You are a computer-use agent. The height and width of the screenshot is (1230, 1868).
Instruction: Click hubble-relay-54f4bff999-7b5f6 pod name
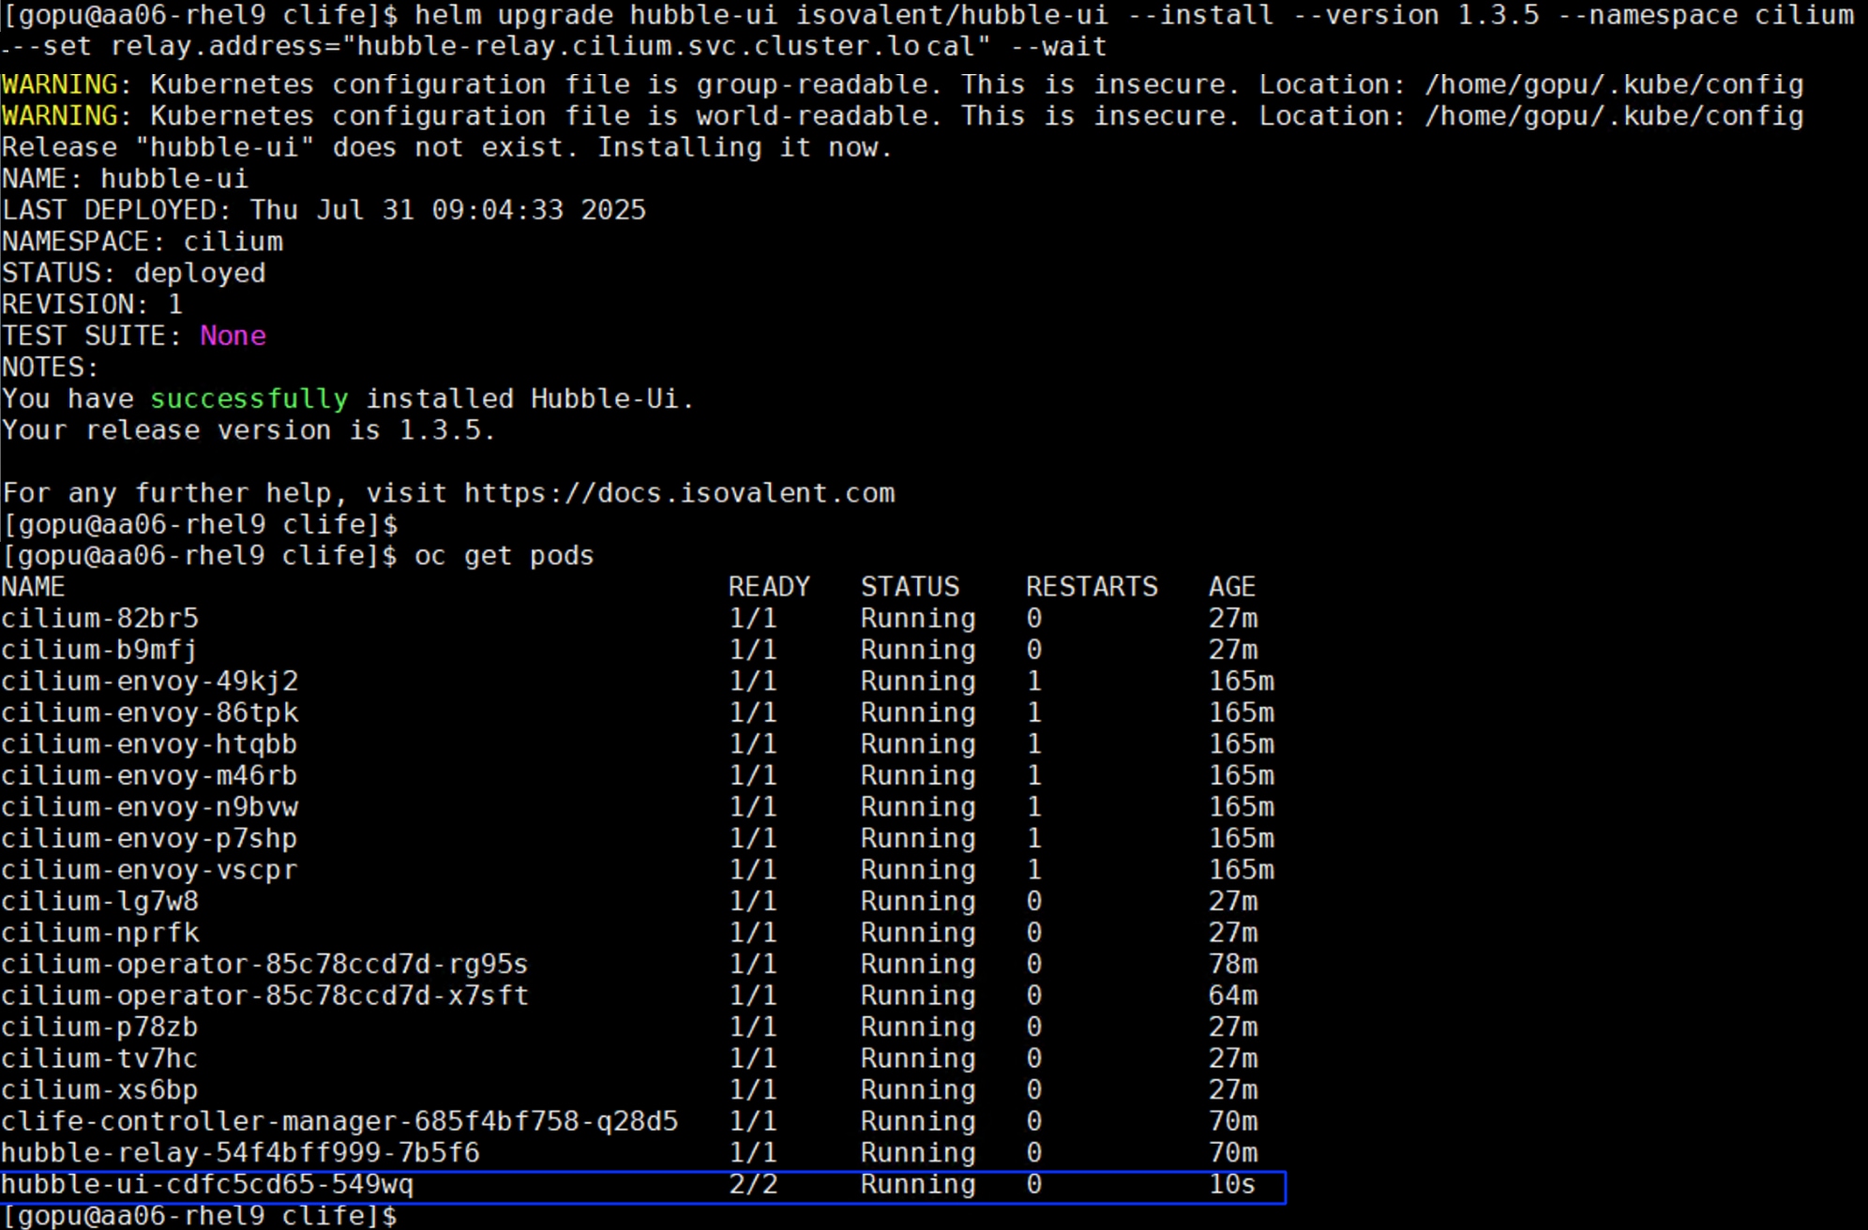(x=240, y=1152)
